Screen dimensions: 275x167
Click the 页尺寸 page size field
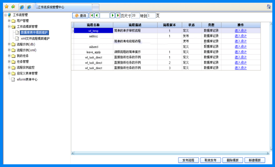click(x=135, y=16)
